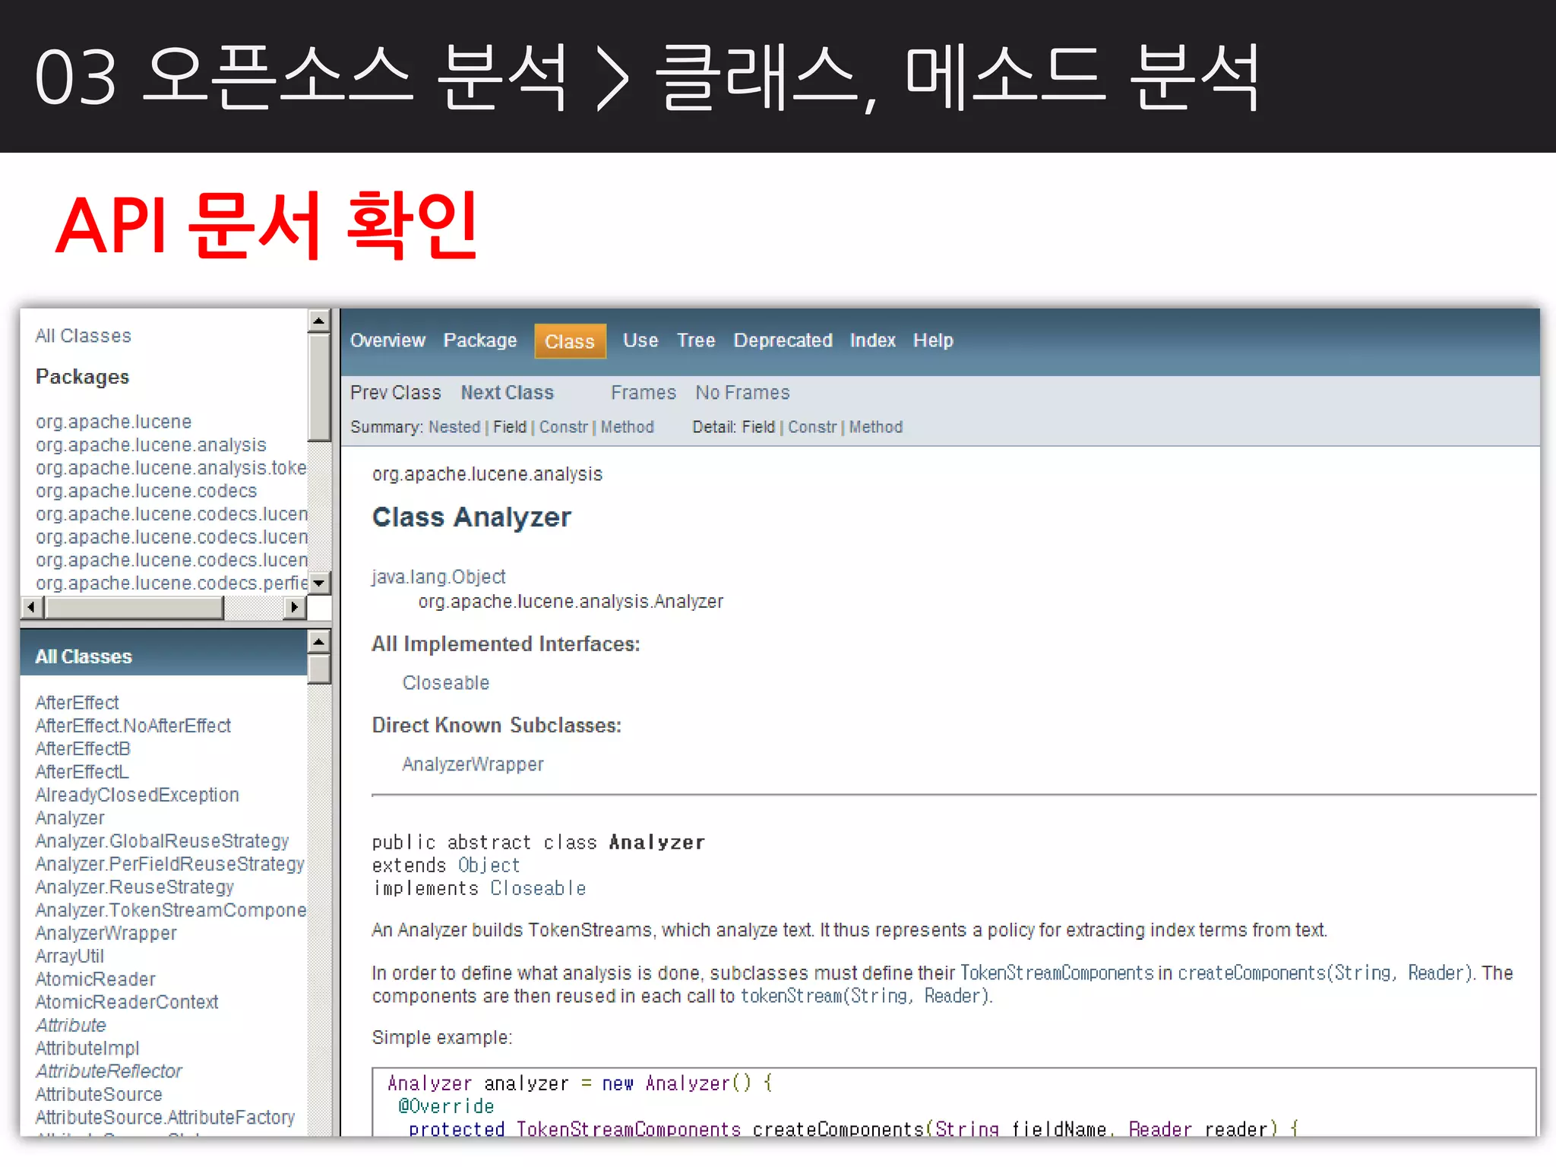Open Attribute interface
The image size is (1556, 1167).
(71, 1026)
